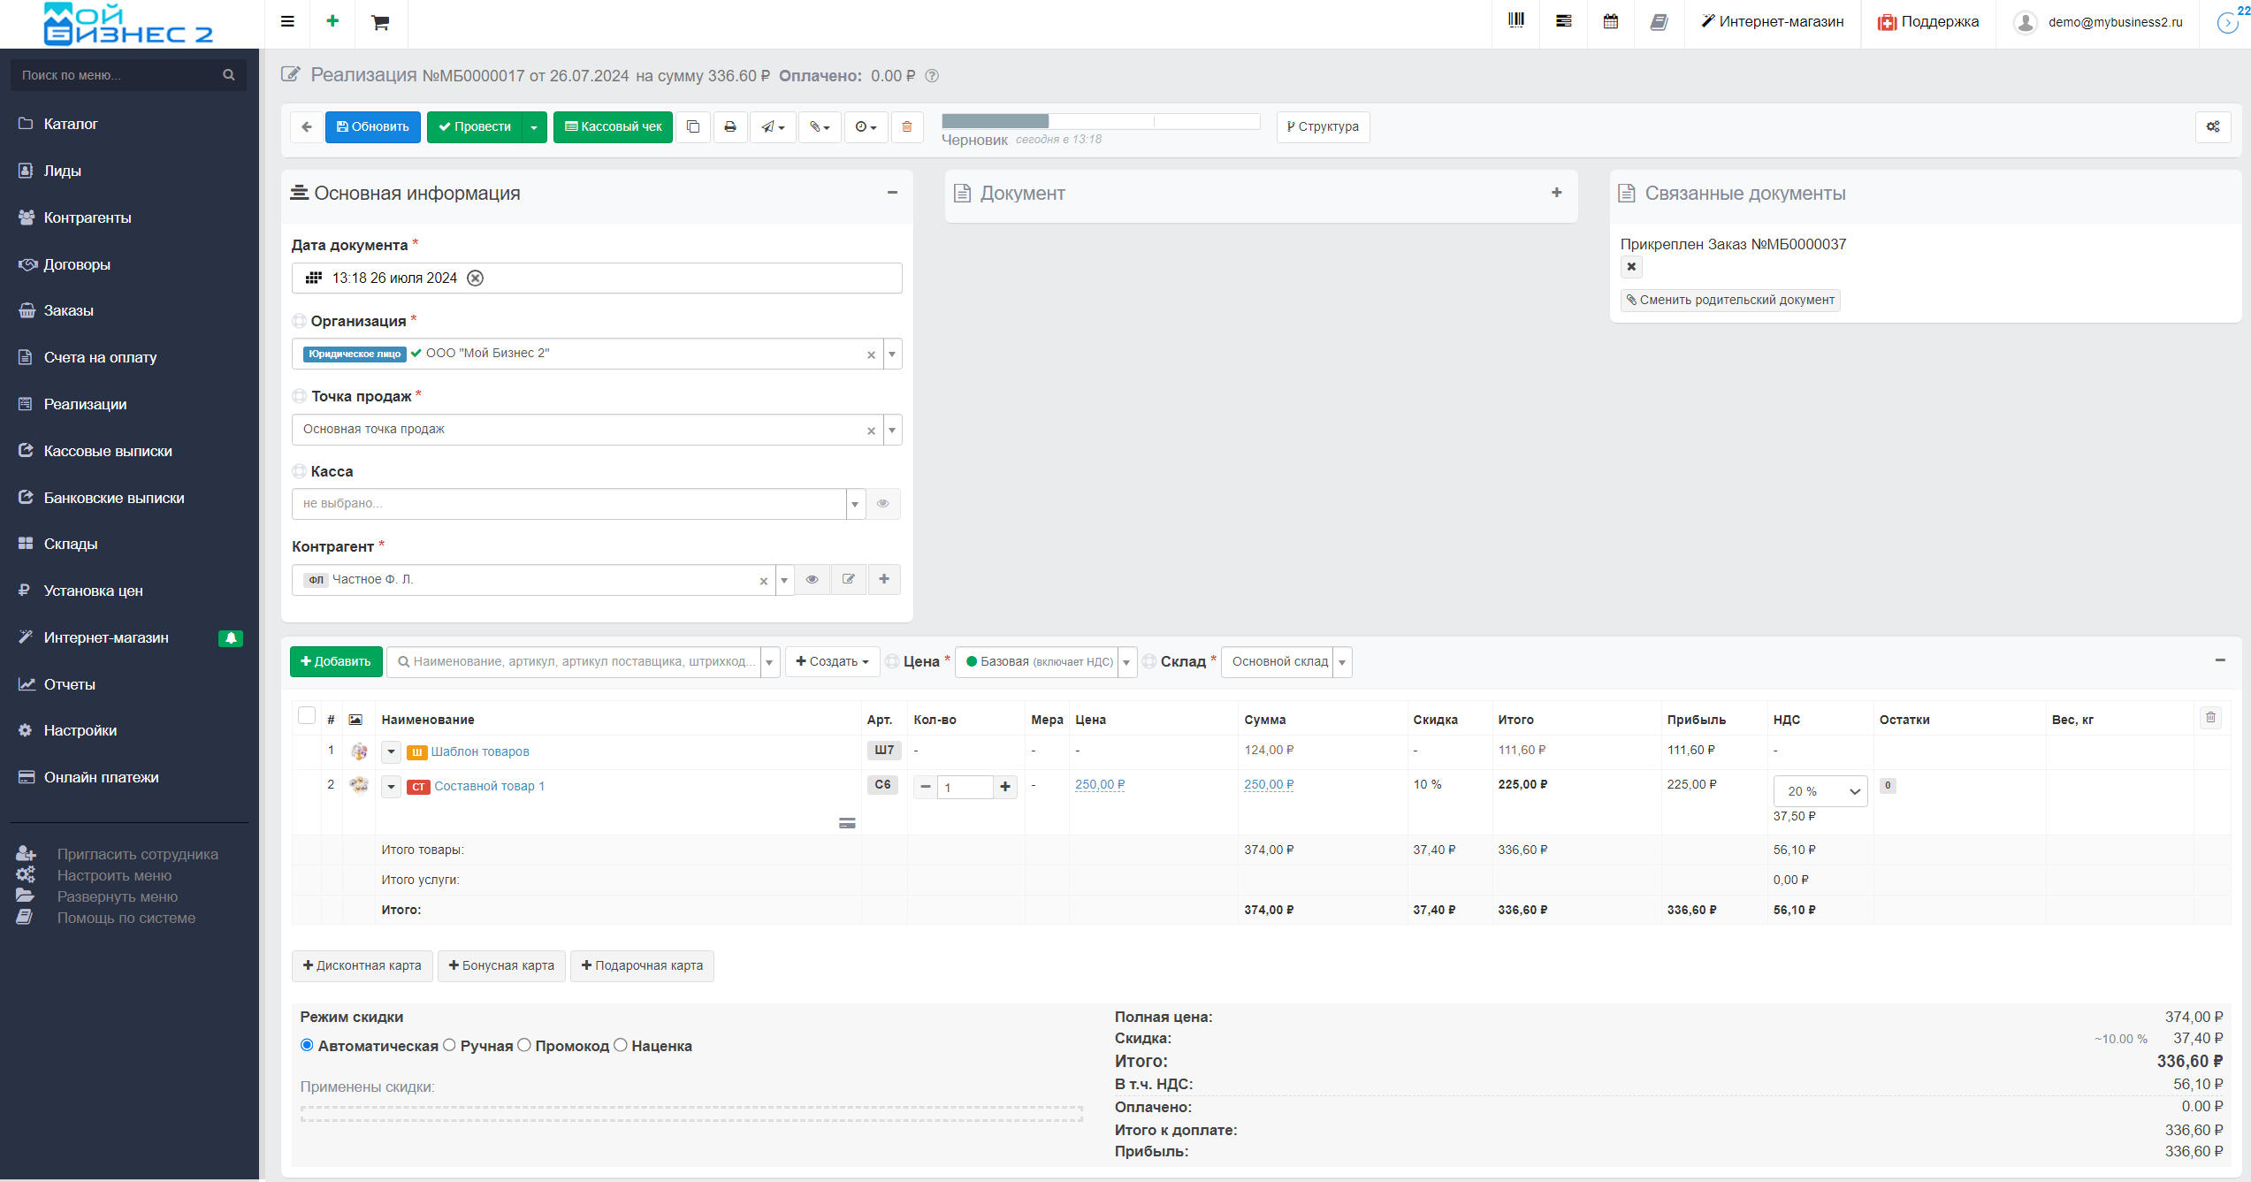2251x1182 pixels.
Task: Click the Кассовый чек button
Action: pos(613,127)
